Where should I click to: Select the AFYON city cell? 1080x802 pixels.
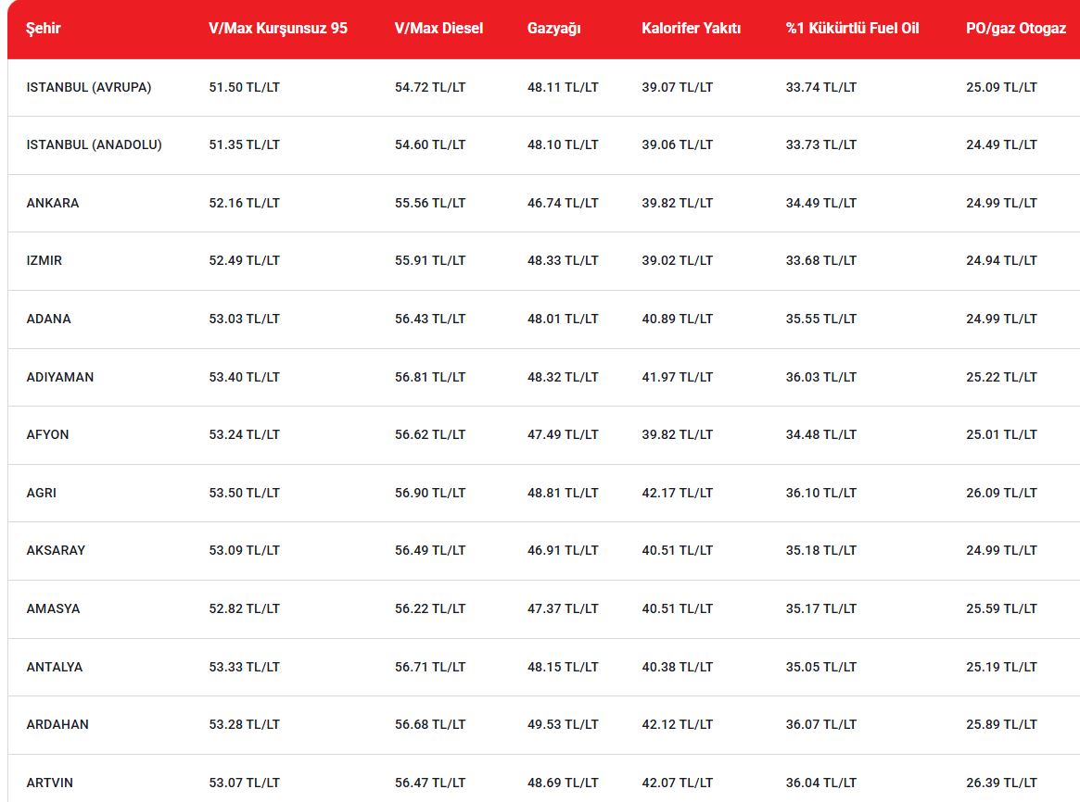click(x=47, y=434)
